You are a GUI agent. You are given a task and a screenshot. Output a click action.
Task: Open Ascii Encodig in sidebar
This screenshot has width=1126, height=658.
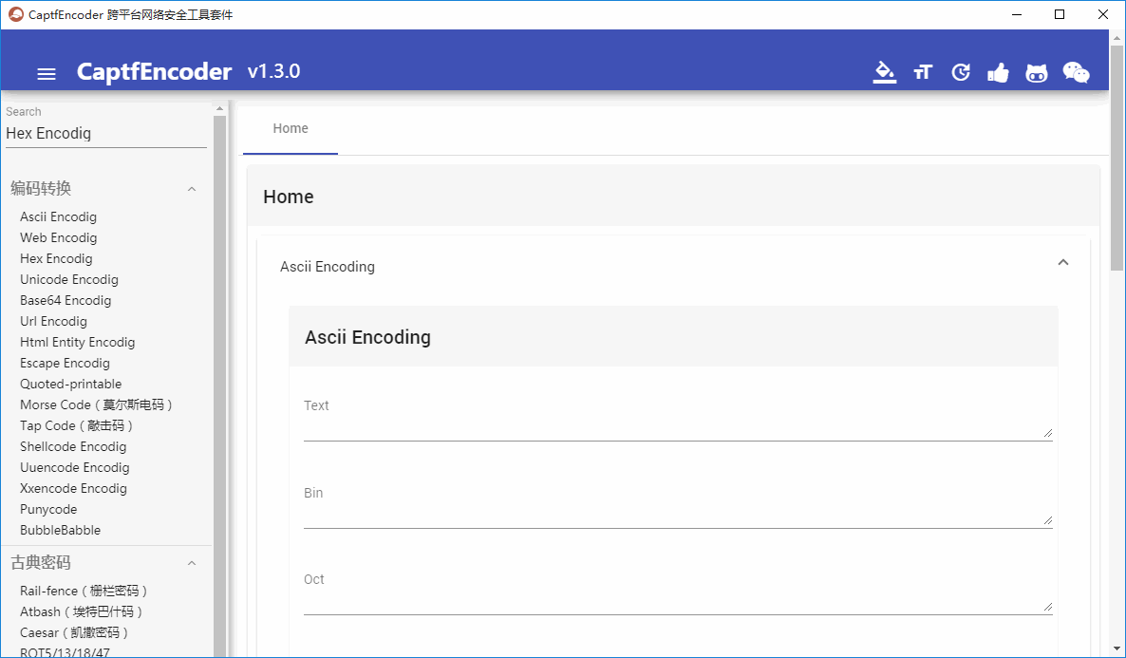(x=58, y=216)
